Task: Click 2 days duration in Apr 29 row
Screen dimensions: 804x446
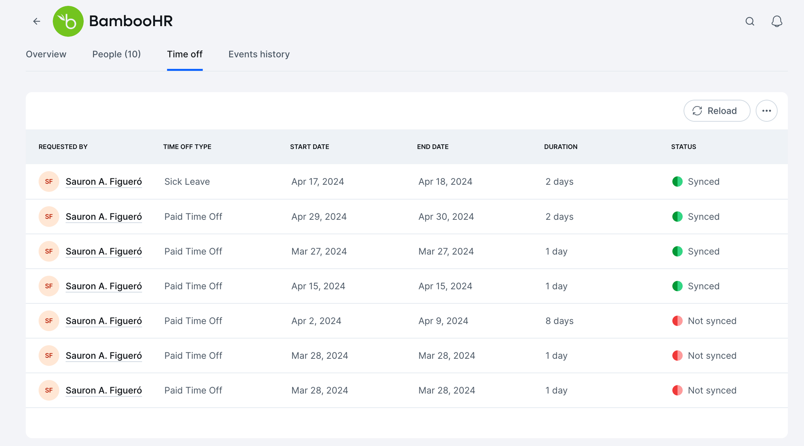Action: click(560, 217)
